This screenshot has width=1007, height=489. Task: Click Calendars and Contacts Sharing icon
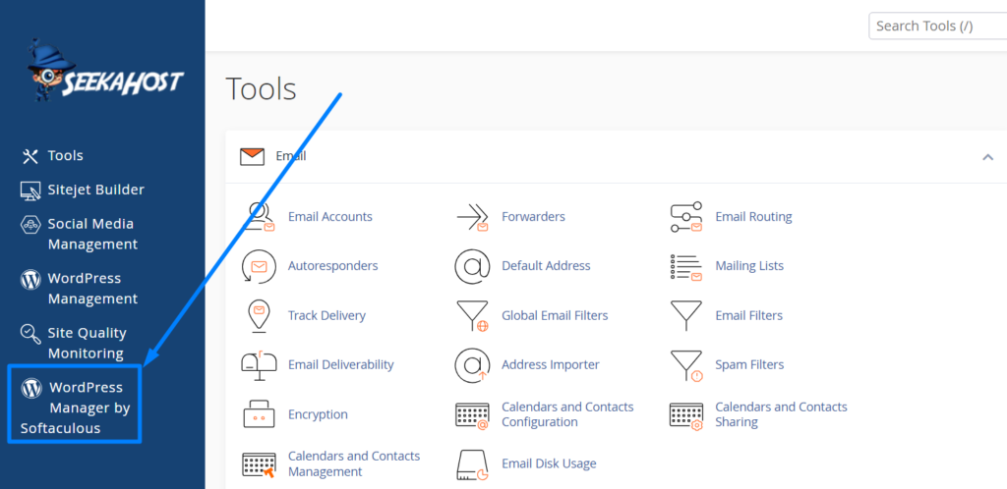click(685, 415)
